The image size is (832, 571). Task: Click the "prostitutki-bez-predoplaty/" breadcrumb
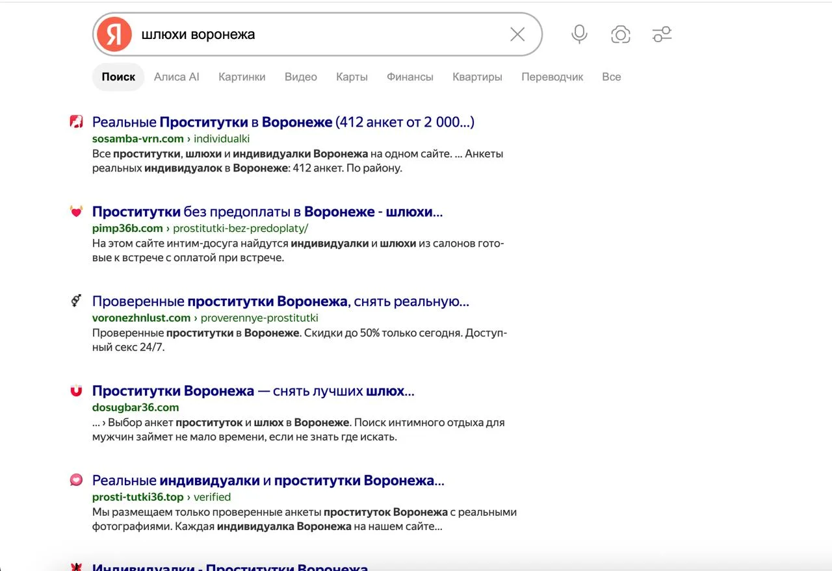(240, 228)
